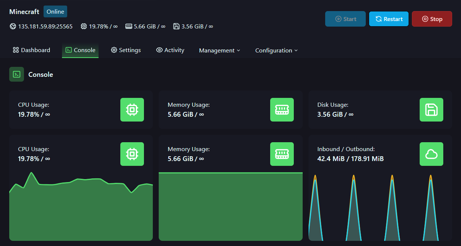The height and width of the screenshot is (246, 461).
Task: Click the small disk icon in header stats
Action: tap(176, 26)
